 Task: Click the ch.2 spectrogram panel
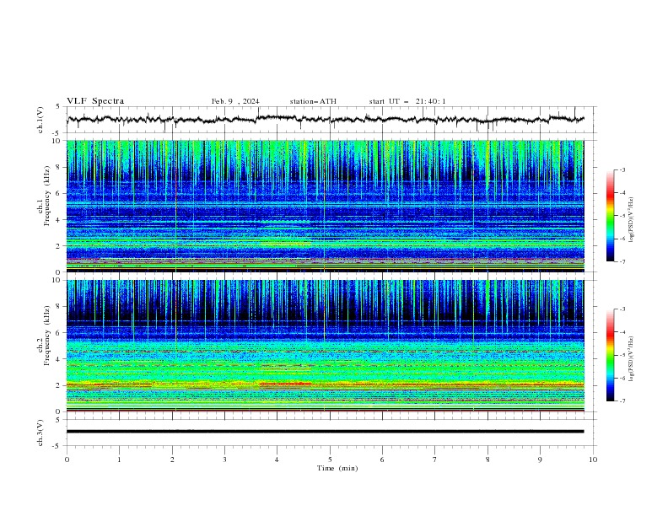click(x=326, y=346)
